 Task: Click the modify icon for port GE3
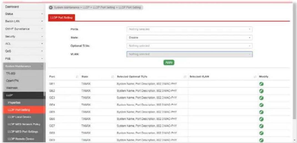pyautogui.click(x=261, y=98)
